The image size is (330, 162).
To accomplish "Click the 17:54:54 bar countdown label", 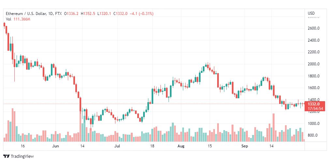I will tap(315, 109).
